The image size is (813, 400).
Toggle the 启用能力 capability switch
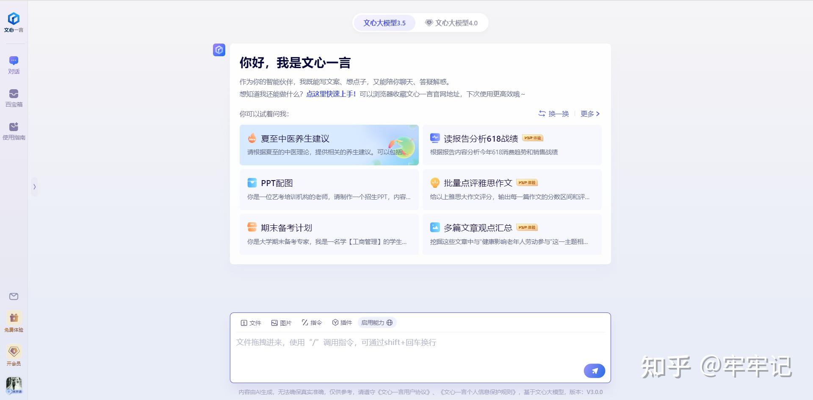(x=376, y=323)
